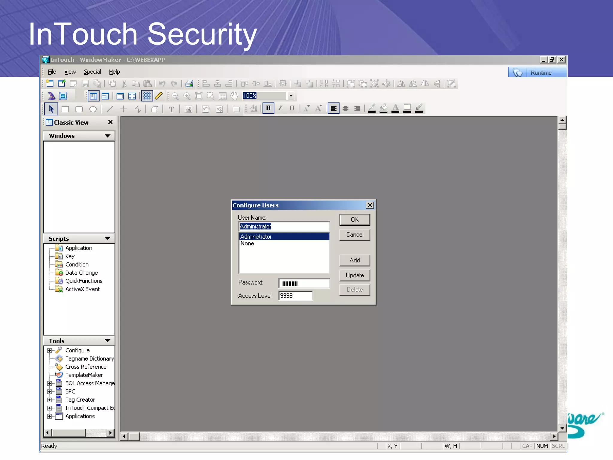
Task: Click the right text alignment icon
Action: coord(357,108)
